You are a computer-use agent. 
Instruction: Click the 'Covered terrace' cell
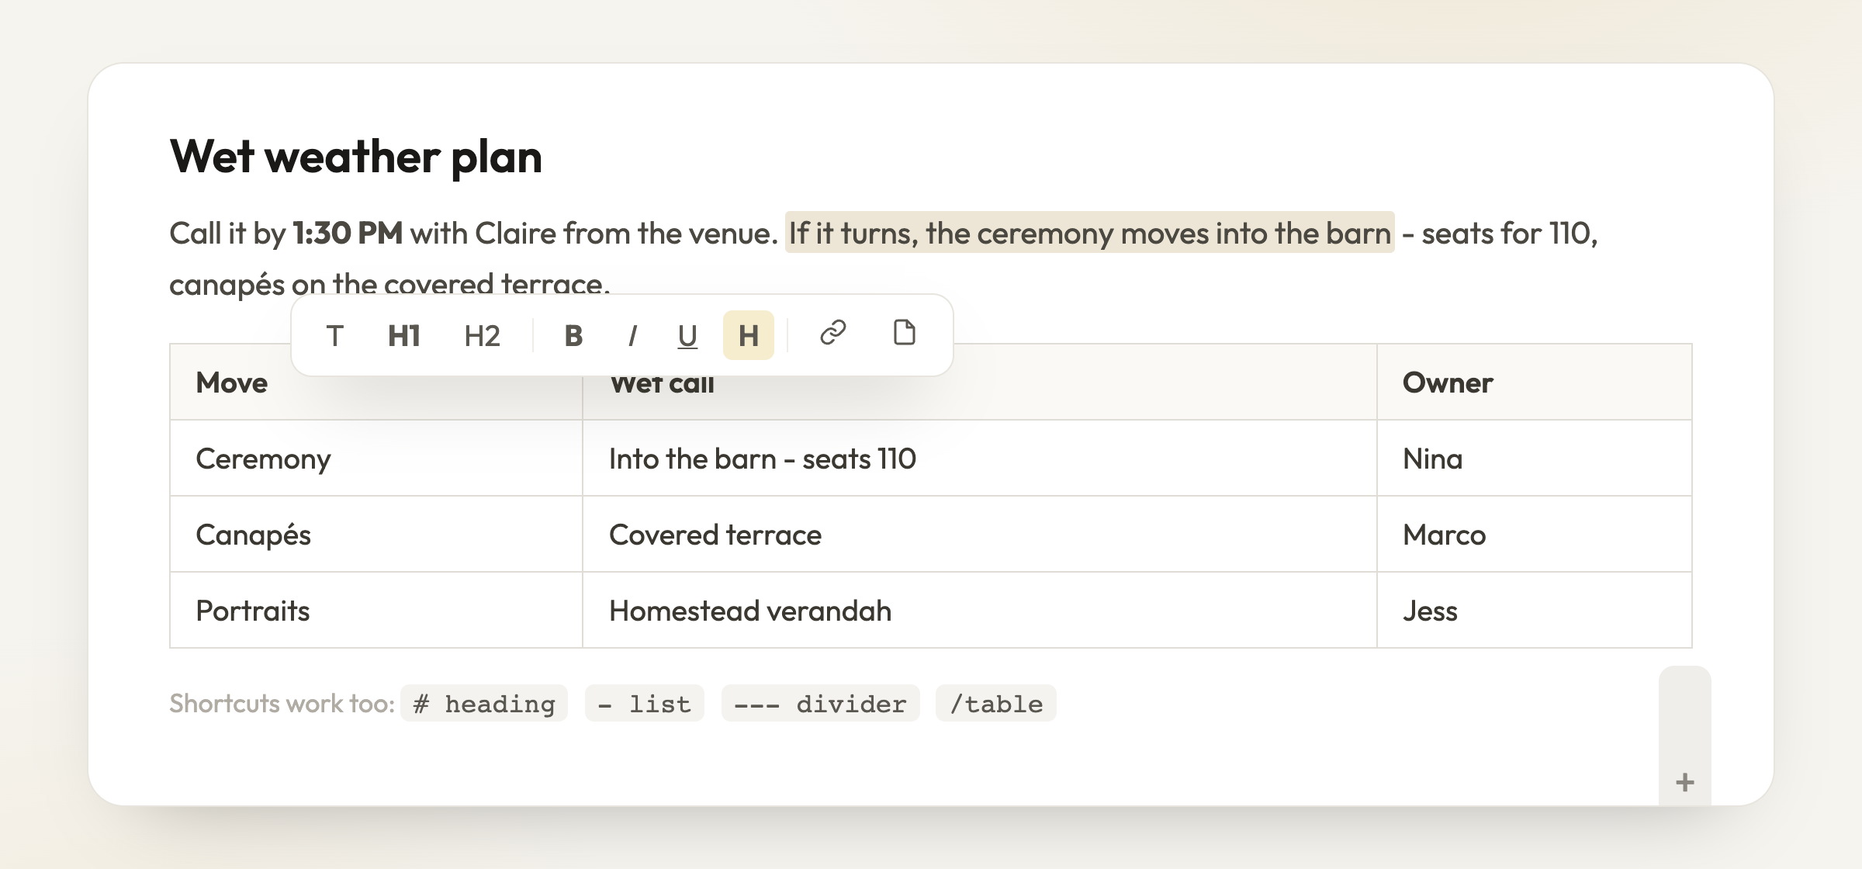980,535
